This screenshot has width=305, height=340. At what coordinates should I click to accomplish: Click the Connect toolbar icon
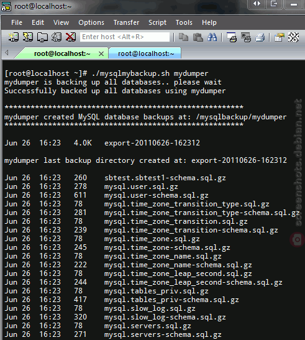tap(14, 37)
